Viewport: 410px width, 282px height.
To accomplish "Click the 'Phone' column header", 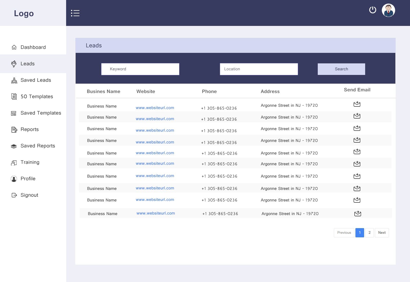I will pyautogui.click(x=209, y=91).
